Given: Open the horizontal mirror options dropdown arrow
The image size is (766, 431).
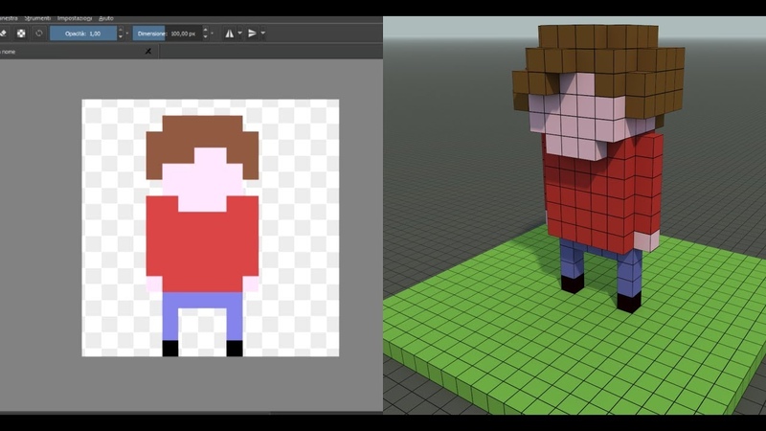Looking at the screenshot, I should point(240,34).
